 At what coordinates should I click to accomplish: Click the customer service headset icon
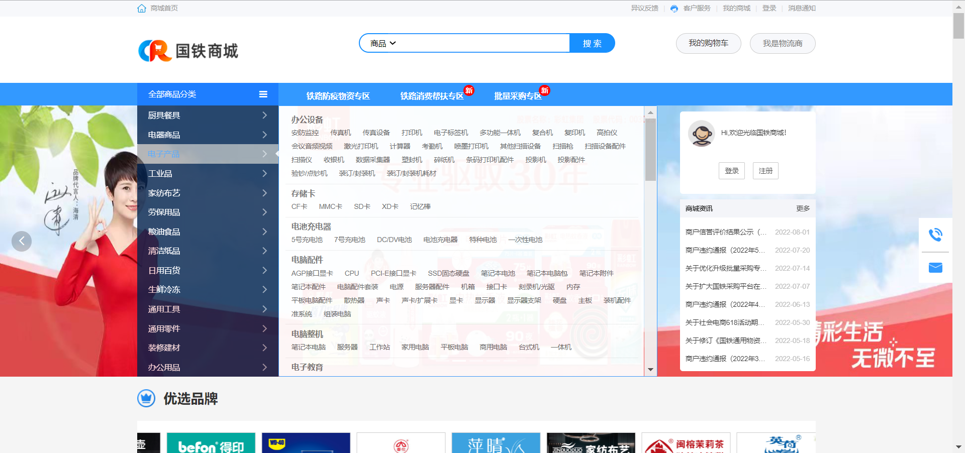[x=674, y=9]
